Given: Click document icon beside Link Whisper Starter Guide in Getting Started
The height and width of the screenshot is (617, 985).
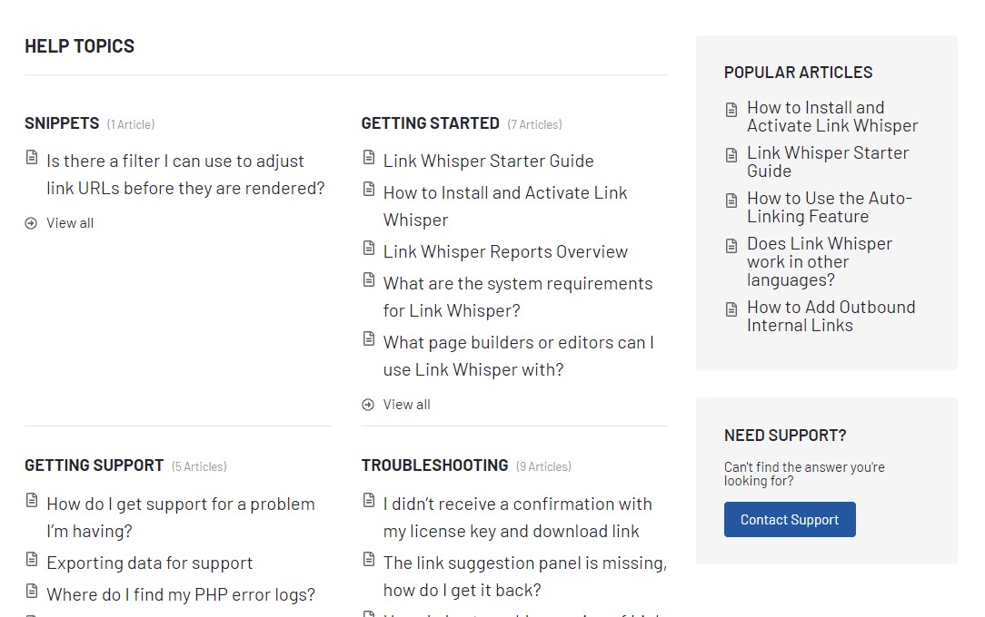Looking at the screenshot, I should 369,158.
